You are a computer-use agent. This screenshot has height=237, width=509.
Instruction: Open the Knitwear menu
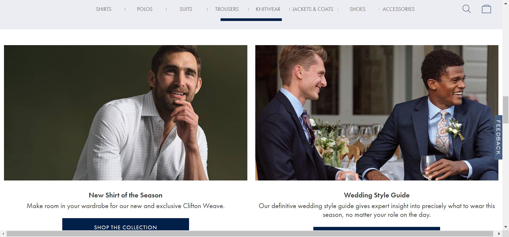coord(268,9)
